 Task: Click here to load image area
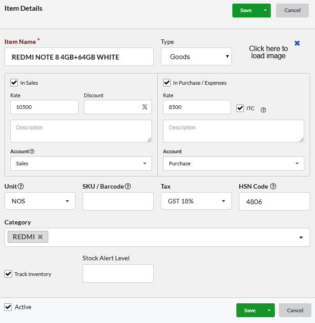pyautogui.click(x=269, y=52)
